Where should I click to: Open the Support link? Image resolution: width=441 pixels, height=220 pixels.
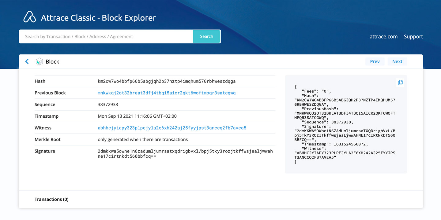click(x=413, y=36)
